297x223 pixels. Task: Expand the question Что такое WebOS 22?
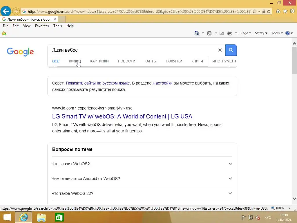[142, 193]
